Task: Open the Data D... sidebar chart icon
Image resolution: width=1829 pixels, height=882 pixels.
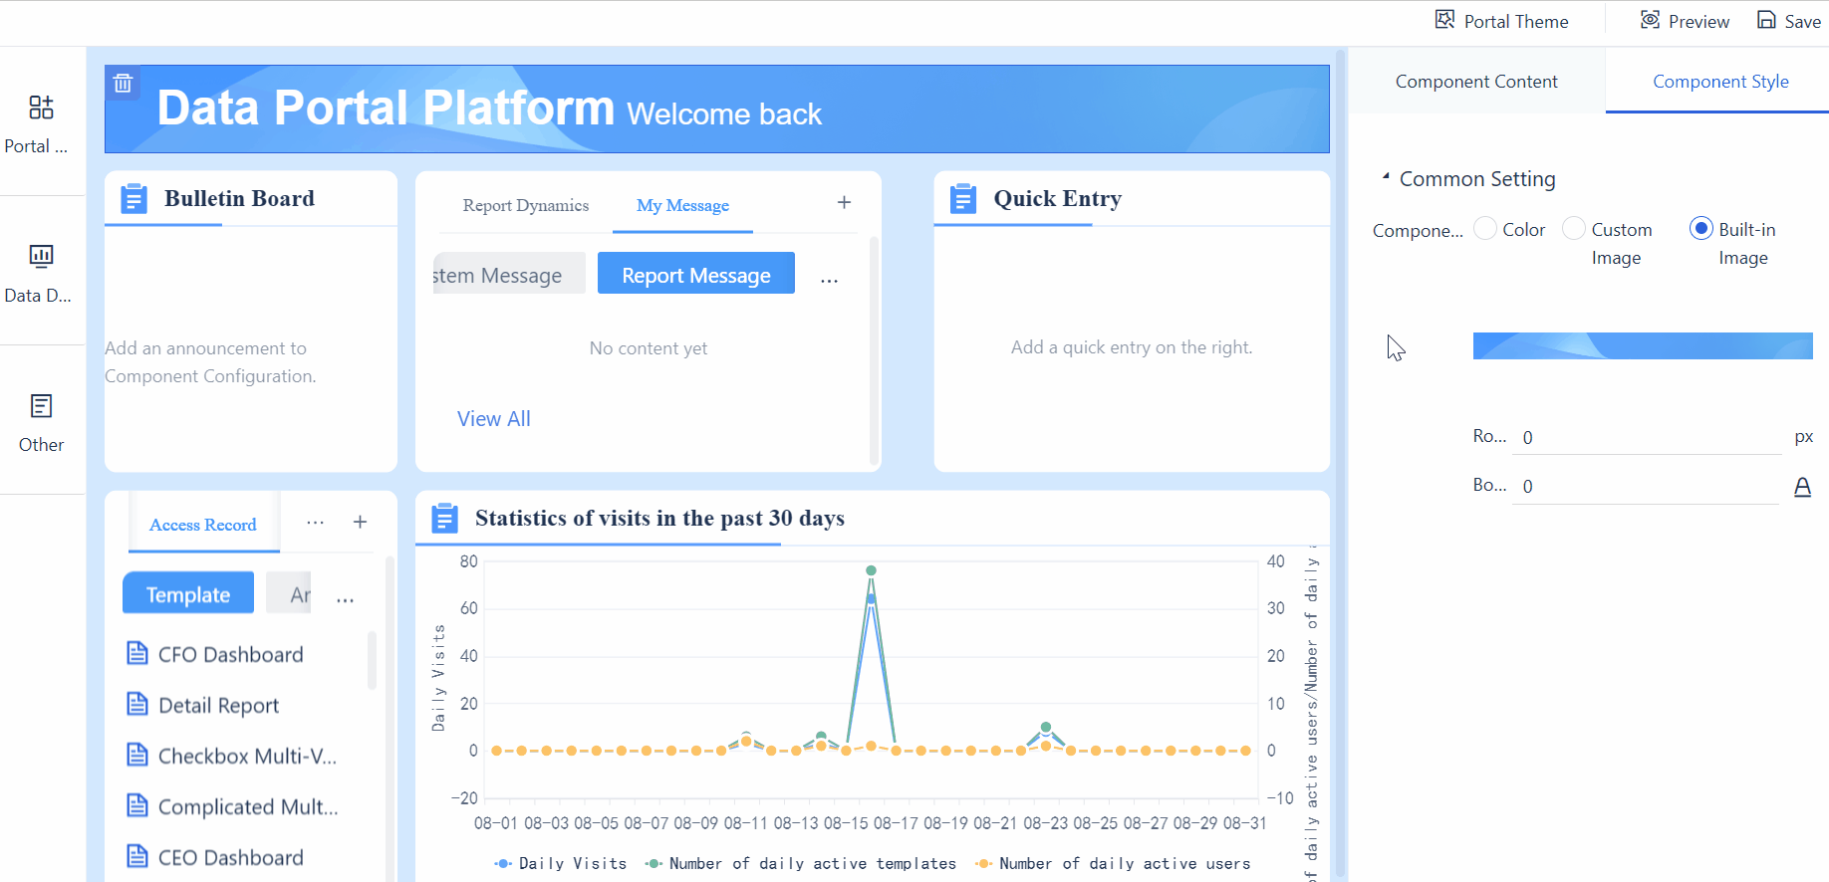Action: click(x=41, y=257)
